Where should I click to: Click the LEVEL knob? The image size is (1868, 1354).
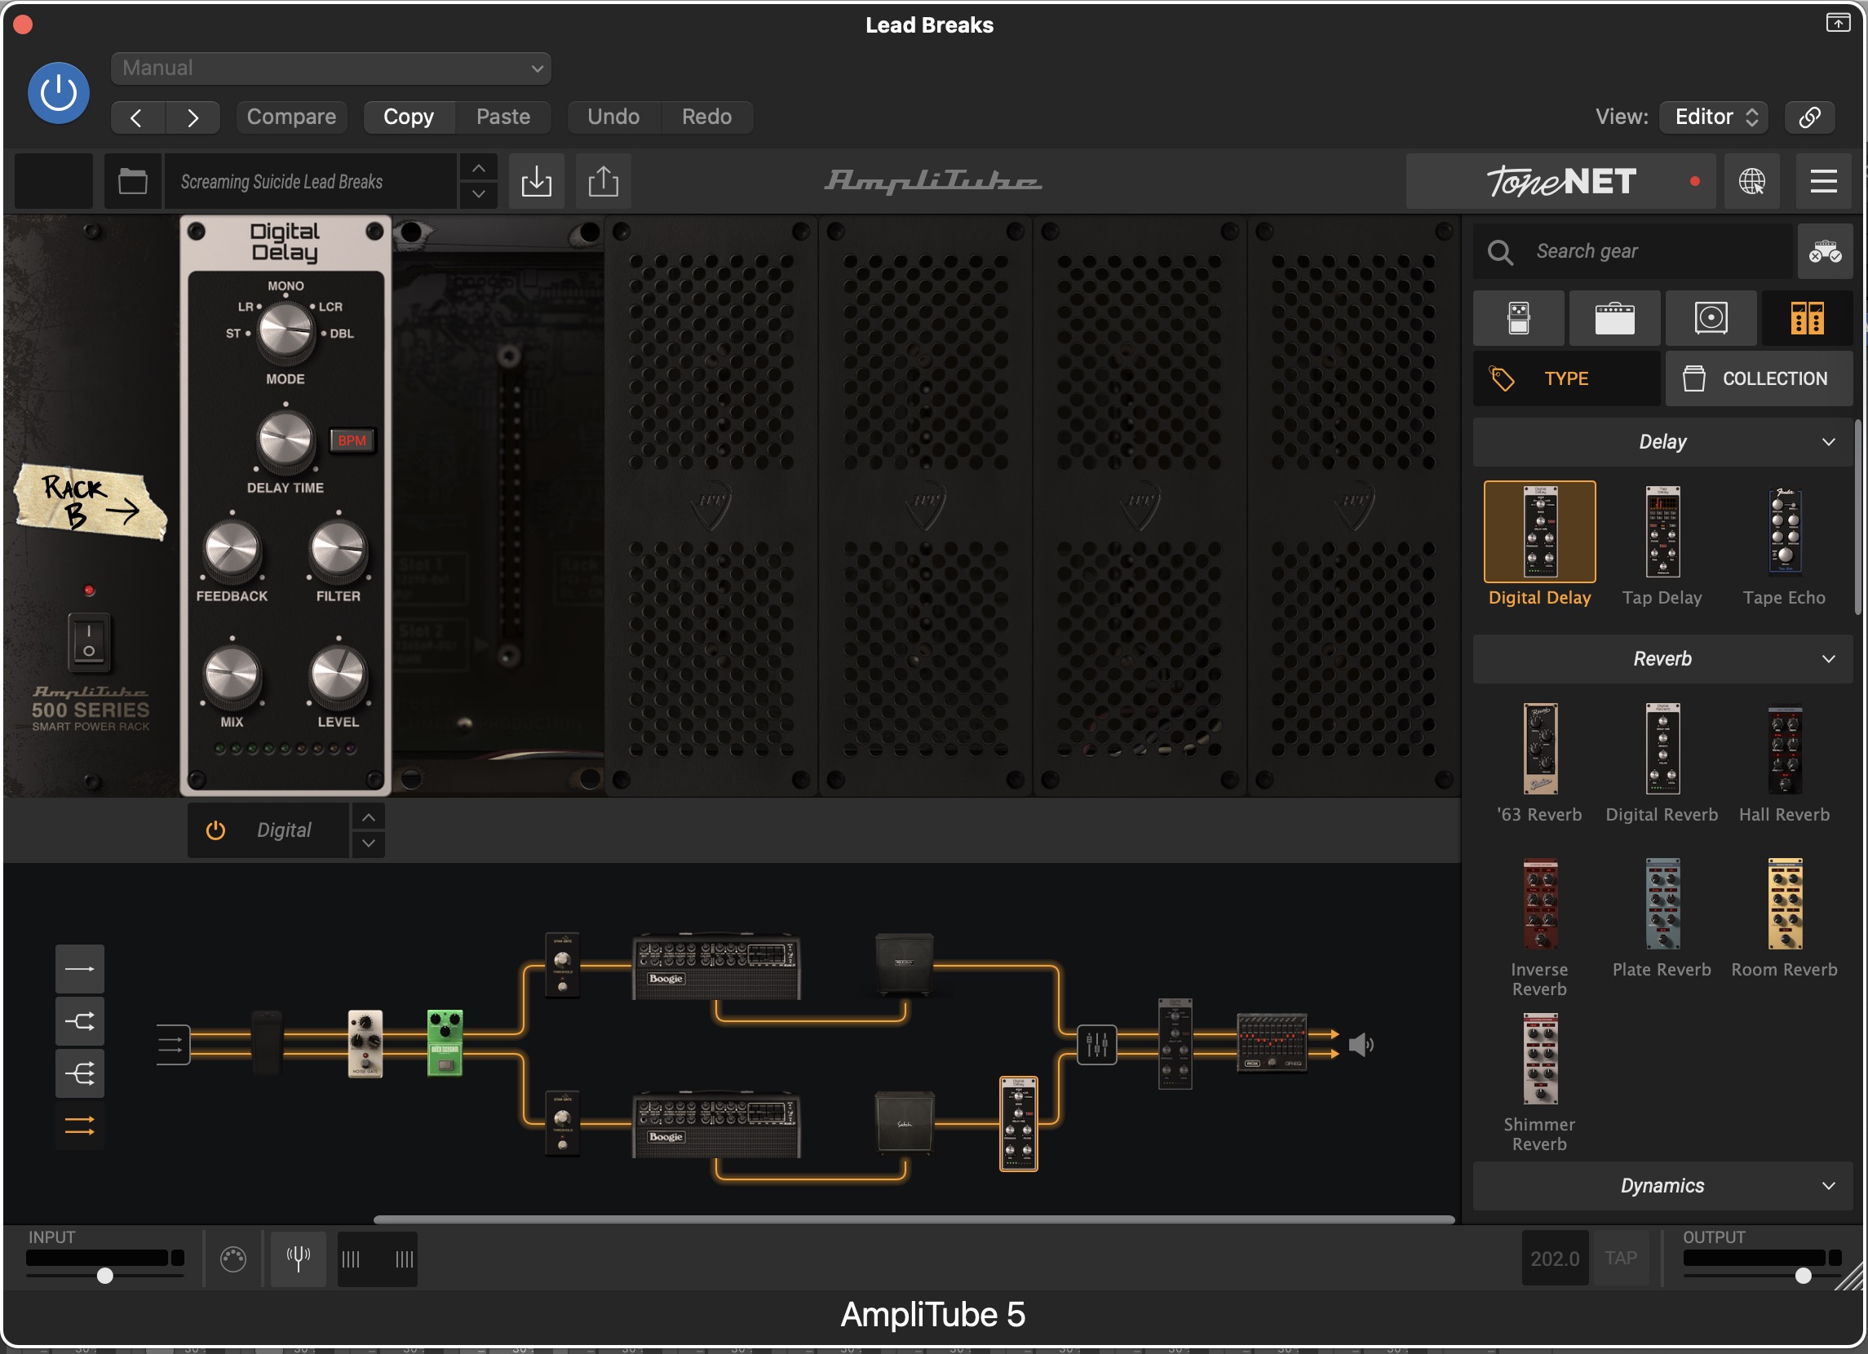(x=338, y=675)
